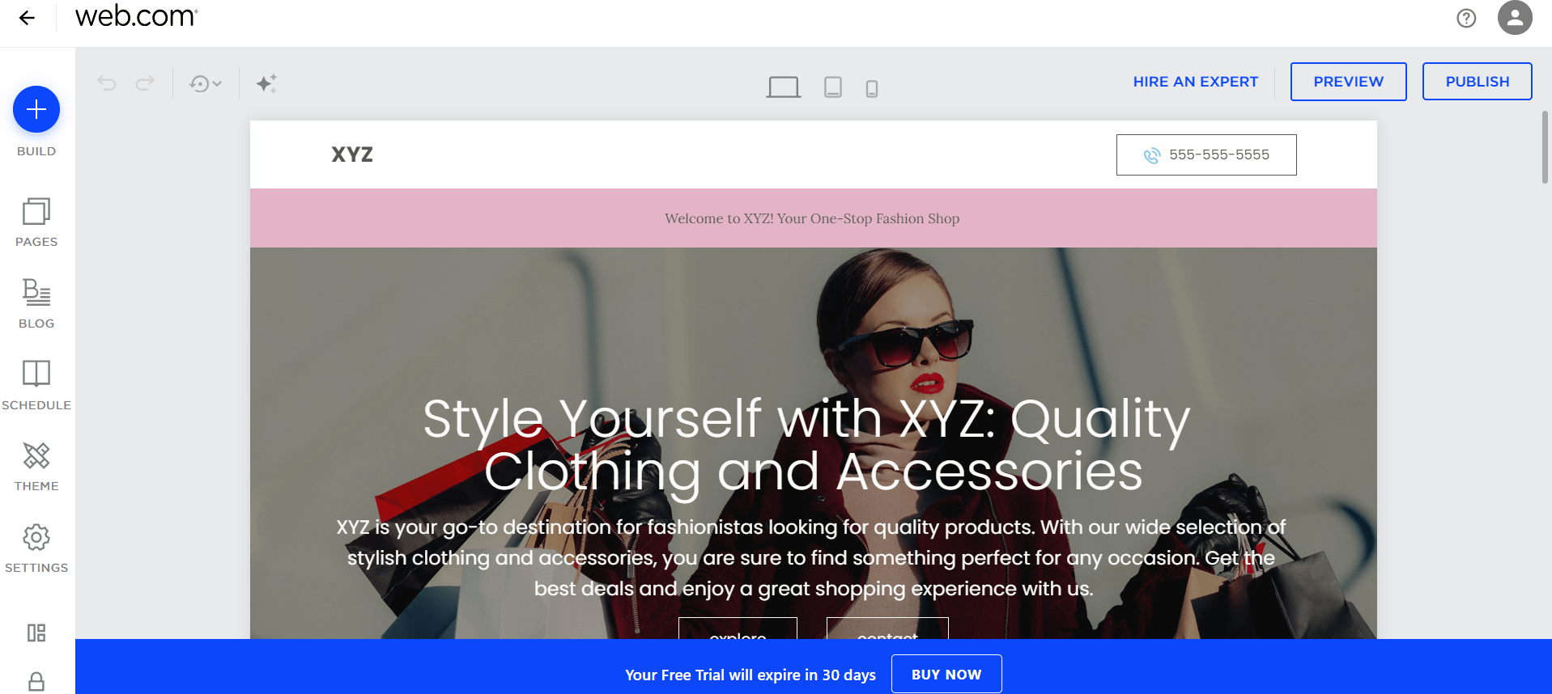Open site Settings gear
This screenshot has width=1552, height=694.
click(x=36, y=547)
